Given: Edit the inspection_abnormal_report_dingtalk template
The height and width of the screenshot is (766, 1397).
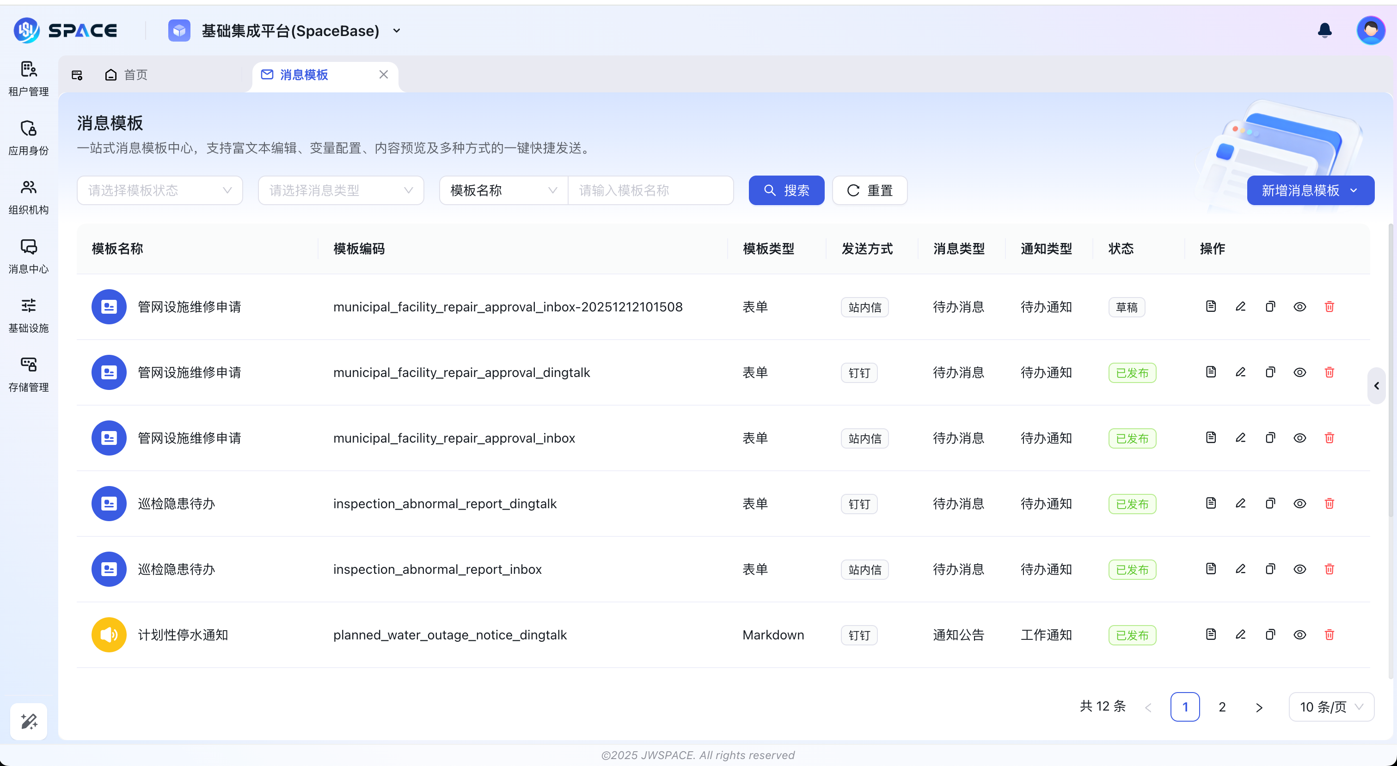Looking at the screenshot, I should pos(1241,503).
